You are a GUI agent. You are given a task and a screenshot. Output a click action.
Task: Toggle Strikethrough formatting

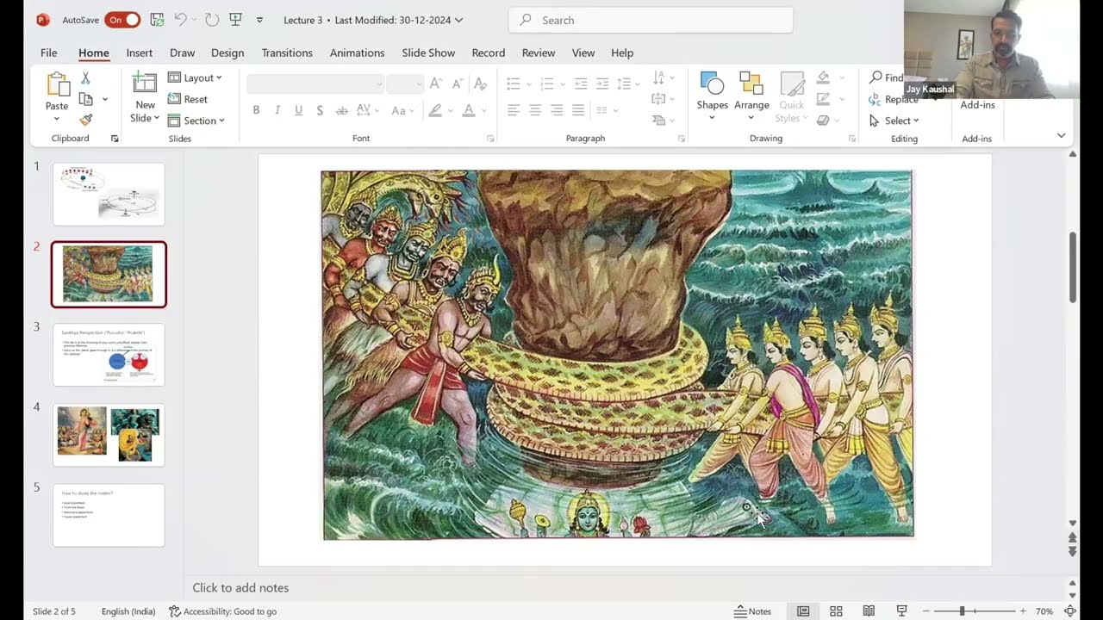(342, 110)
